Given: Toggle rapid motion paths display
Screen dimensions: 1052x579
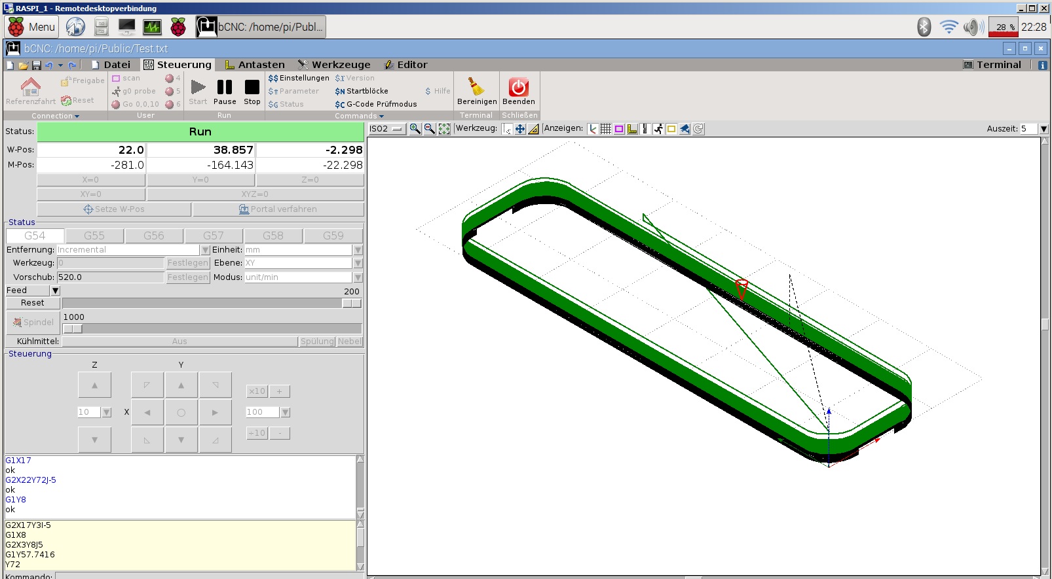Looking at the screenshot, I should pos(658,129).
